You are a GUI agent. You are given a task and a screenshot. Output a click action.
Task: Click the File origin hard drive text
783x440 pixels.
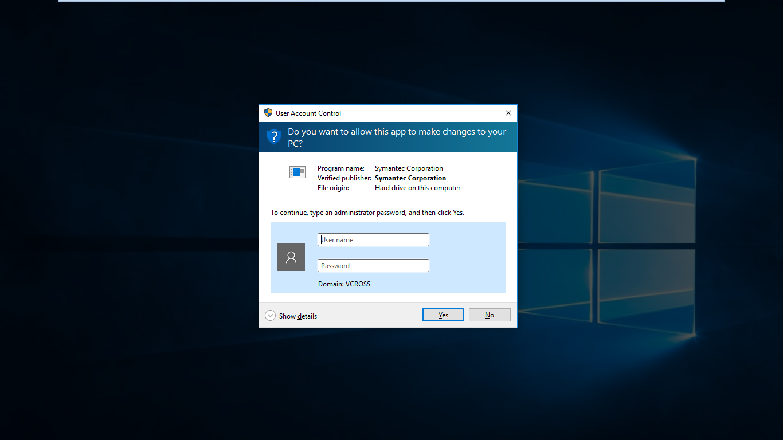tap(417, 188)
